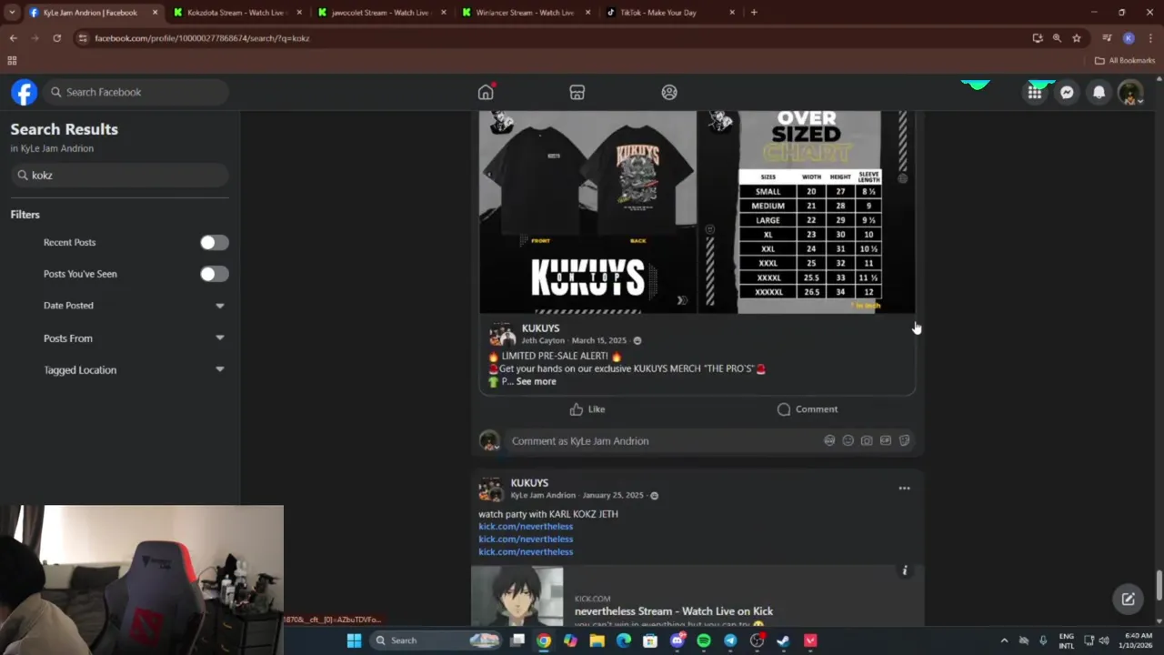The width and height of the screenshot is (1164, 655).
Task: Open the All Bookmarks folder
Action: [1124, 60]
